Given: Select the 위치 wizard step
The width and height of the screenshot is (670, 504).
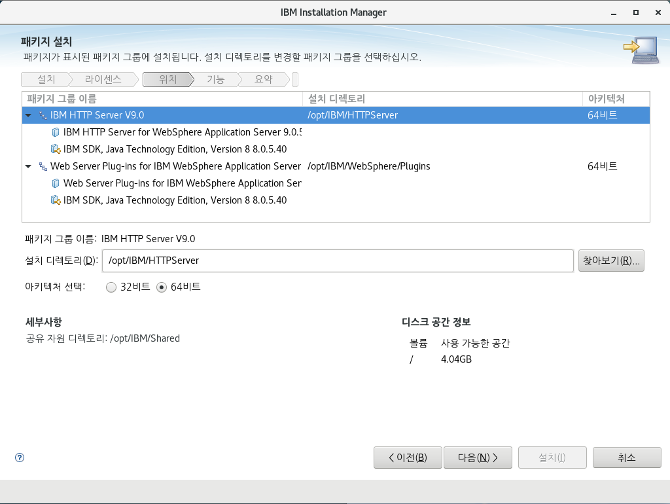Looking at the screenshot, I should tap(168, 79).
